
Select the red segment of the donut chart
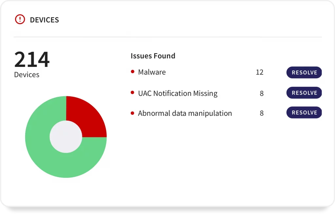point(88,116)
